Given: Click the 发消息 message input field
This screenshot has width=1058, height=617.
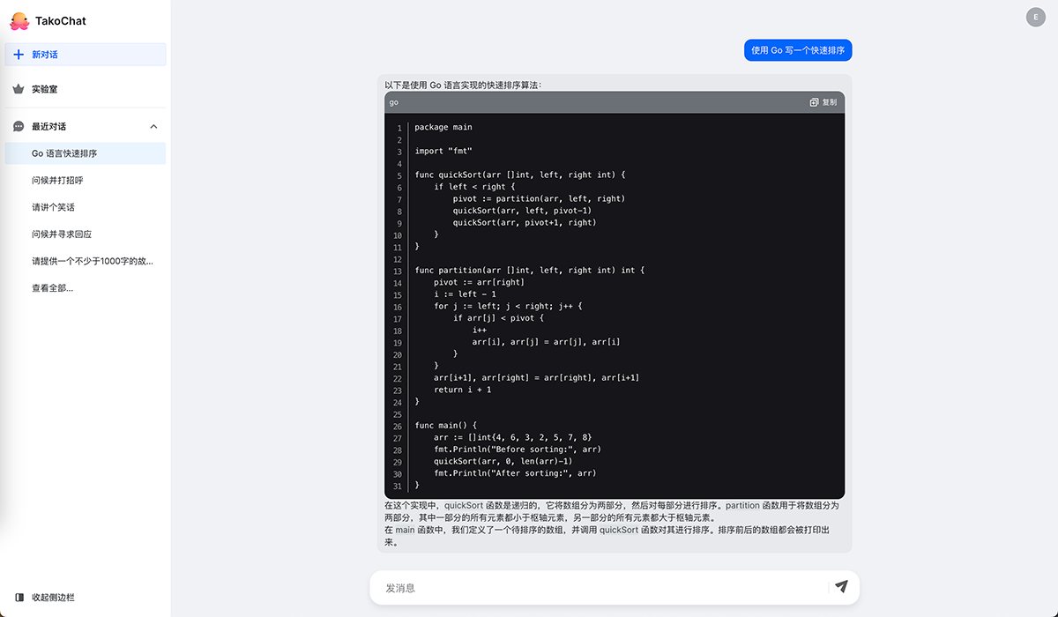Looking at the screenshot, I should pos(600,588).
